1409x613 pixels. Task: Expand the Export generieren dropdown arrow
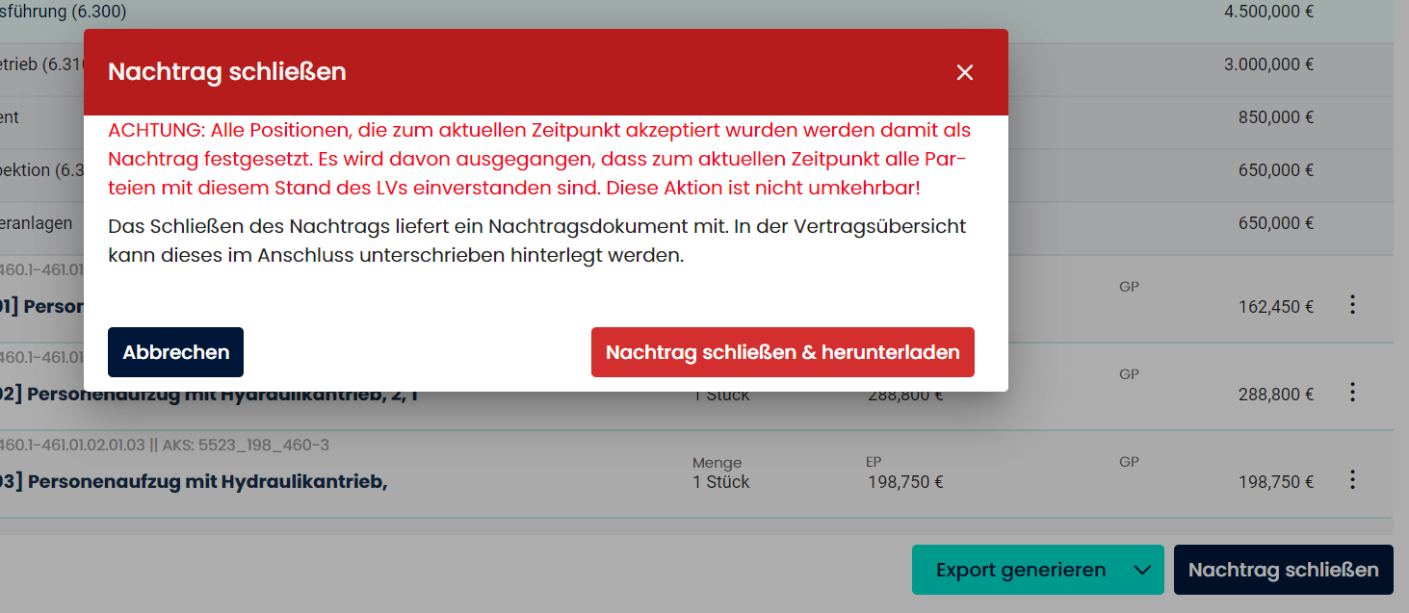(x=1142, y=570)
